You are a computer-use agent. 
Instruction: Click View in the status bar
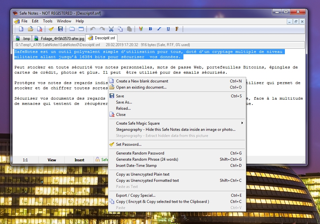tap(52, 160)
